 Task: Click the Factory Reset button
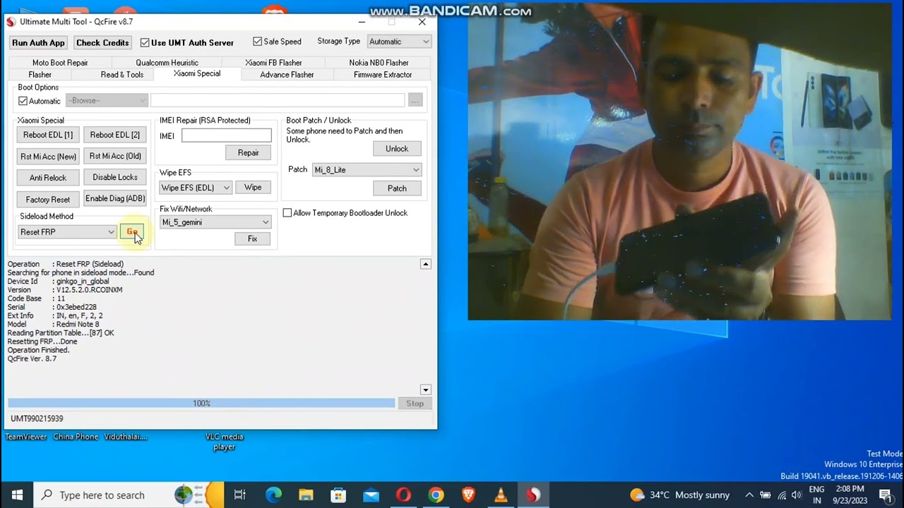(48, 200)
